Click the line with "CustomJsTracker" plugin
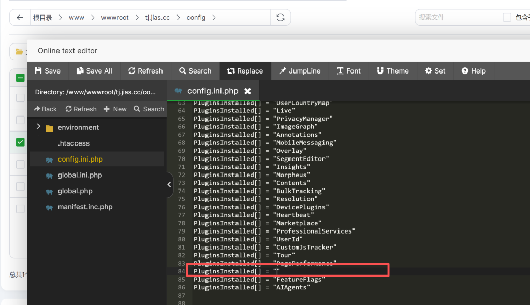 264,247
